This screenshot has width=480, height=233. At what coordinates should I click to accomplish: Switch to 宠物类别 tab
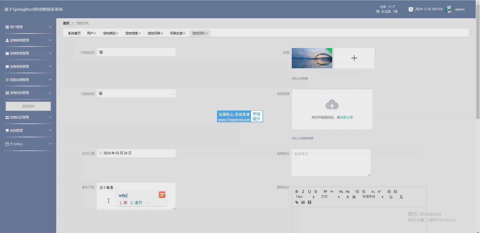click(x=109, y=33)
